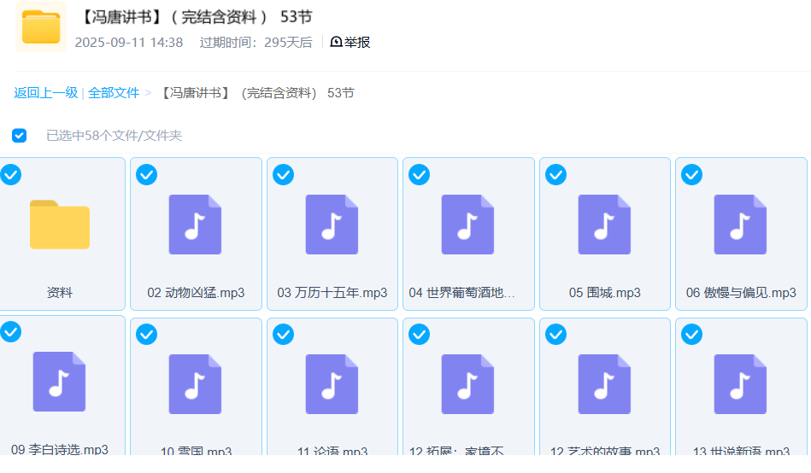Click the 举报 report icon
The height and width of the screenshot is (473, 811).
click(x=337, y=42)
